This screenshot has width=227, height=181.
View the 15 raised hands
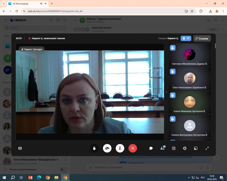pyautogui.click(x=186, y=38)
